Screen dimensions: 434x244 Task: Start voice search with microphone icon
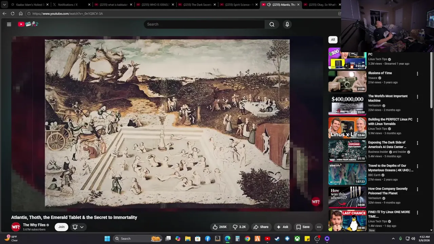[x=287, y=24]
